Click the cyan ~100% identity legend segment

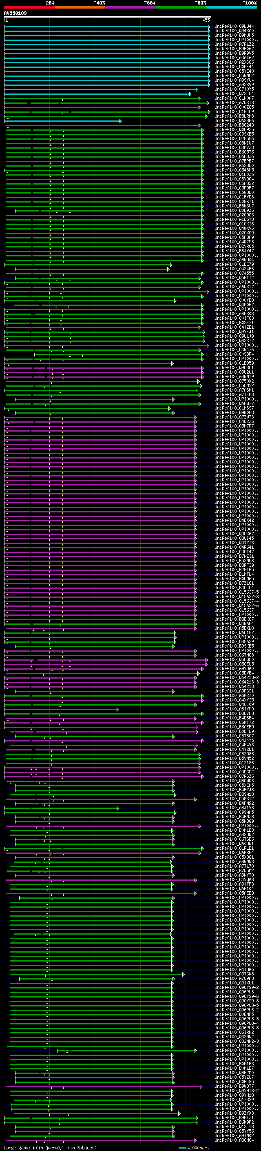click(232, 7)
